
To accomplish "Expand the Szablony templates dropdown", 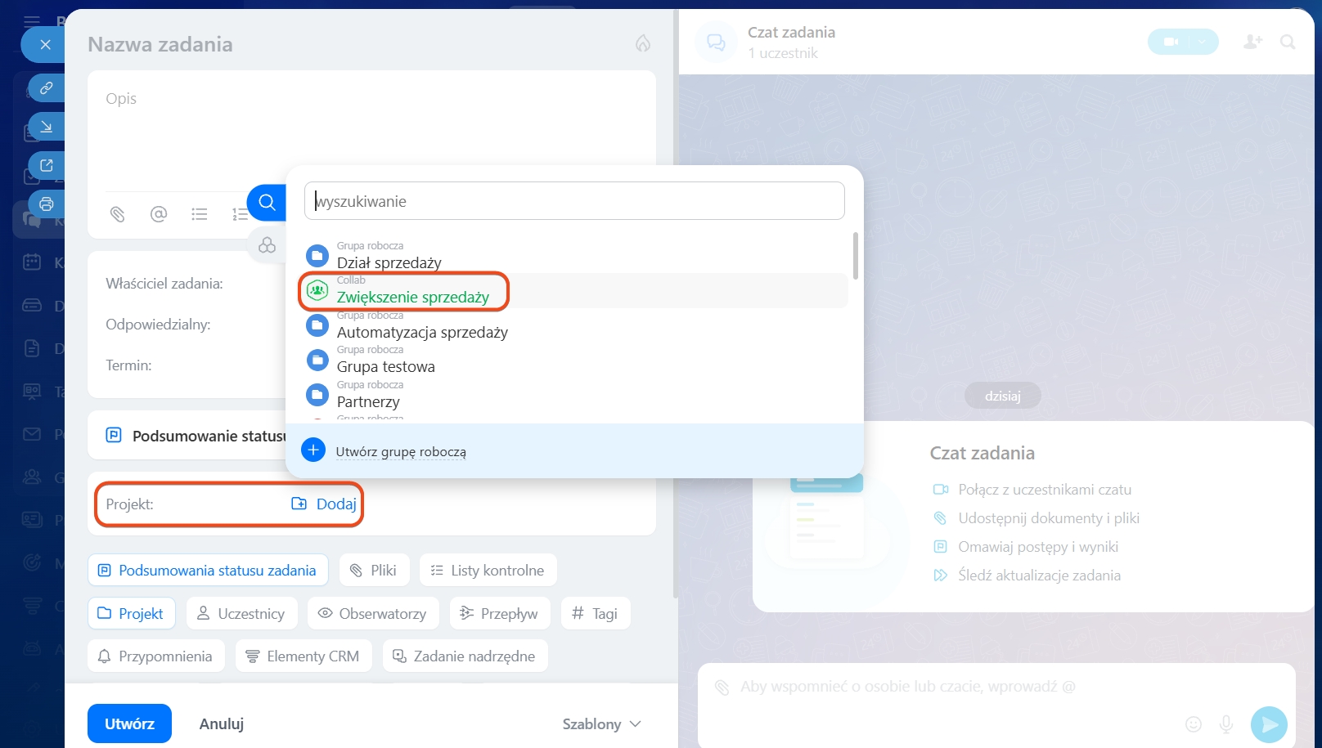I will tap(602, 723).
